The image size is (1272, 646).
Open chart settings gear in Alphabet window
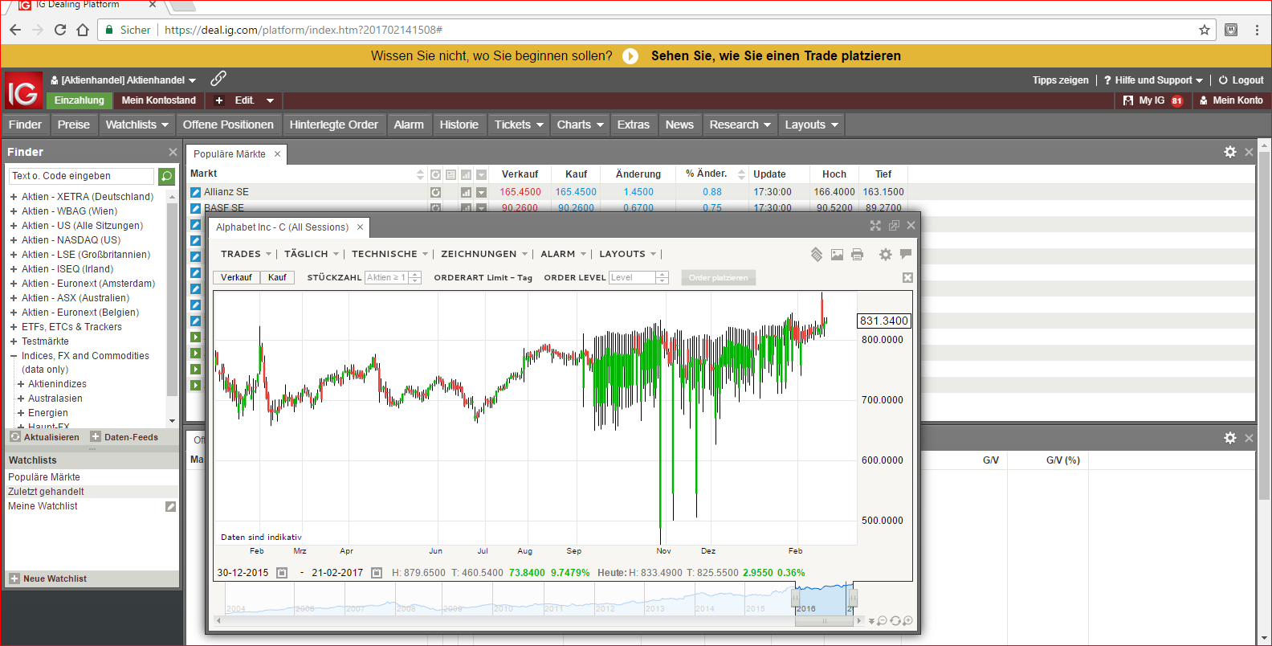[x=885, y=255]
